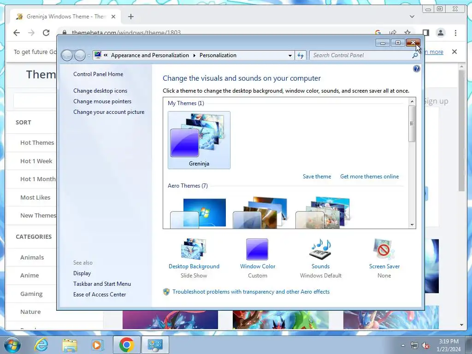Open Ease of Access Center link
The image size is (472, 354).
(100, 295)
